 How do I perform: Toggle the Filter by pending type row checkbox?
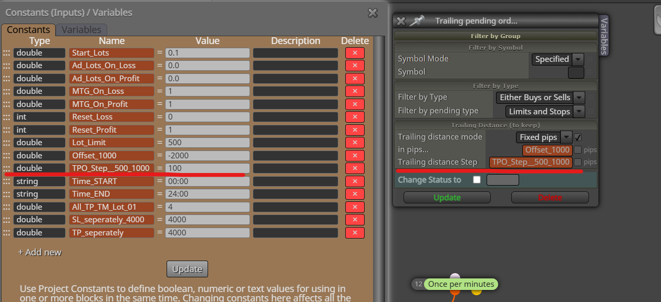pos(591,111)
